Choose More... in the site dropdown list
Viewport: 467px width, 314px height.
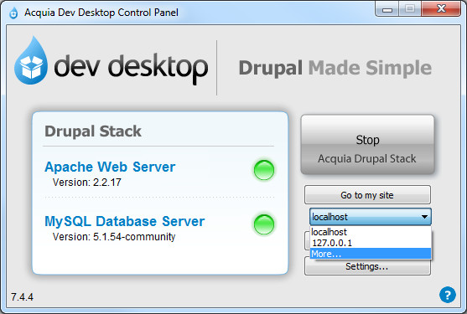(x=371, y=254)
